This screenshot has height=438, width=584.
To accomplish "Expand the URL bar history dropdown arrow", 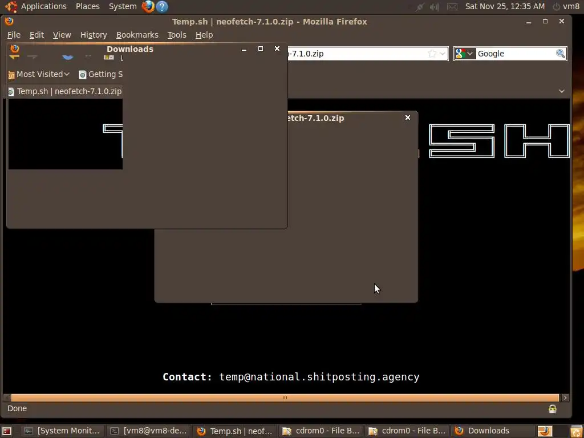I will [443, 54].
